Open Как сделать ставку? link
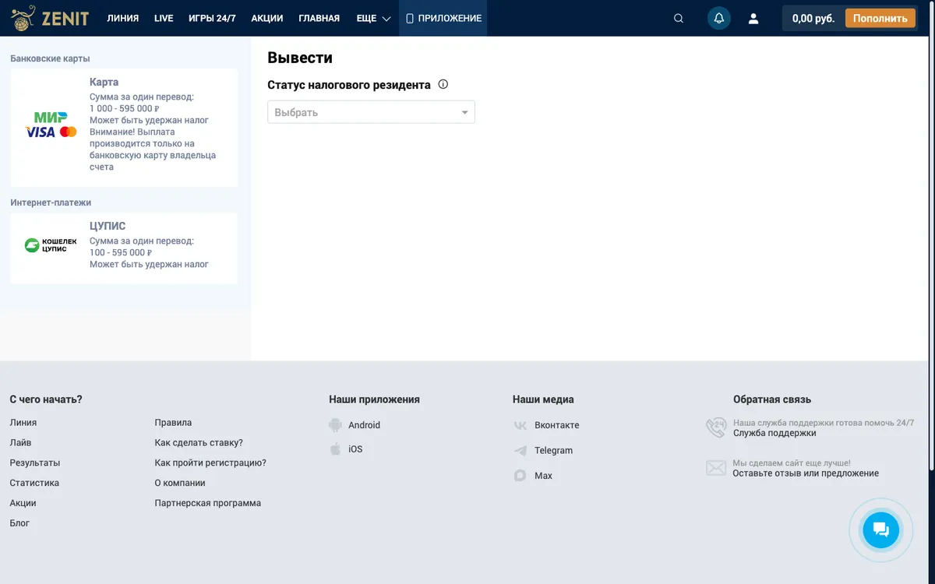This screenshot has width=935, height=584. 199,443
